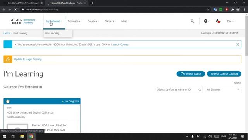
Task: Stop loading the page
Action: pos(15,9)
